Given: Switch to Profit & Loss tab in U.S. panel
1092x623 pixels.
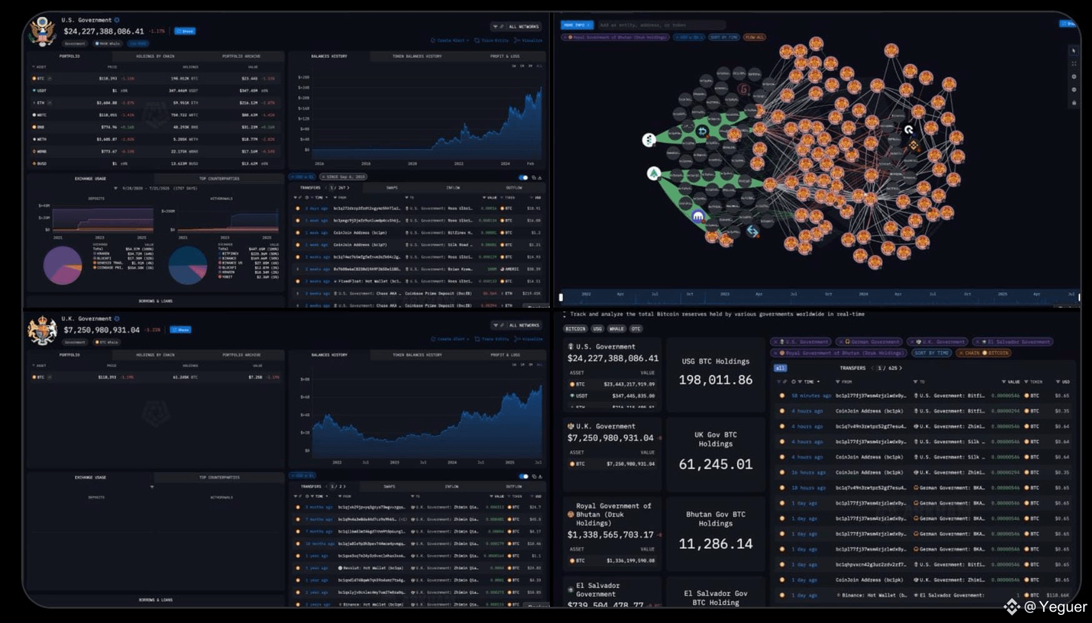Looking at the screenshot, I should (x=505, y=56).
